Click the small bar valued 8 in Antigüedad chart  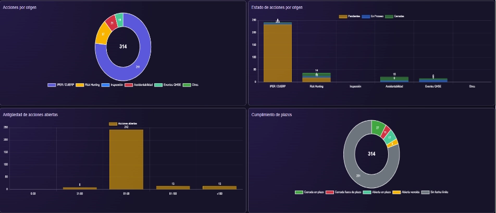[x=80, y=189]
